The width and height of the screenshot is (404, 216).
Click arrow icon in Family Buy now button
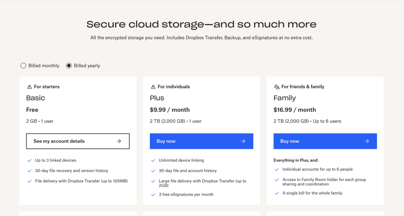tap(367, 141)
